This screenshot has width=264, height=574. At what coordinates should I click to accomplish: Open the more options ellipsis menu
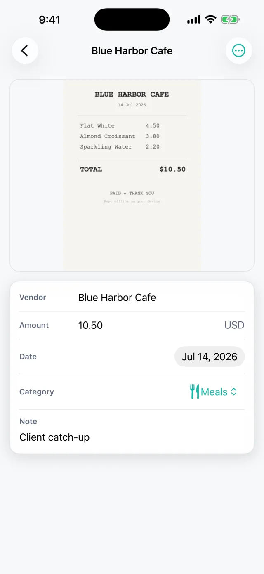tap(239, 51)
